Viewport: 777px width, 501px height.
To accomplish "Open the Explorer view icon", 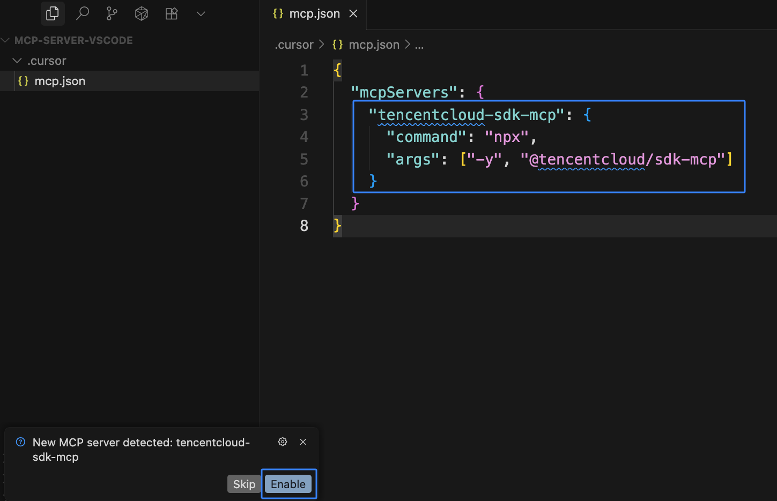I will (53, 13).
